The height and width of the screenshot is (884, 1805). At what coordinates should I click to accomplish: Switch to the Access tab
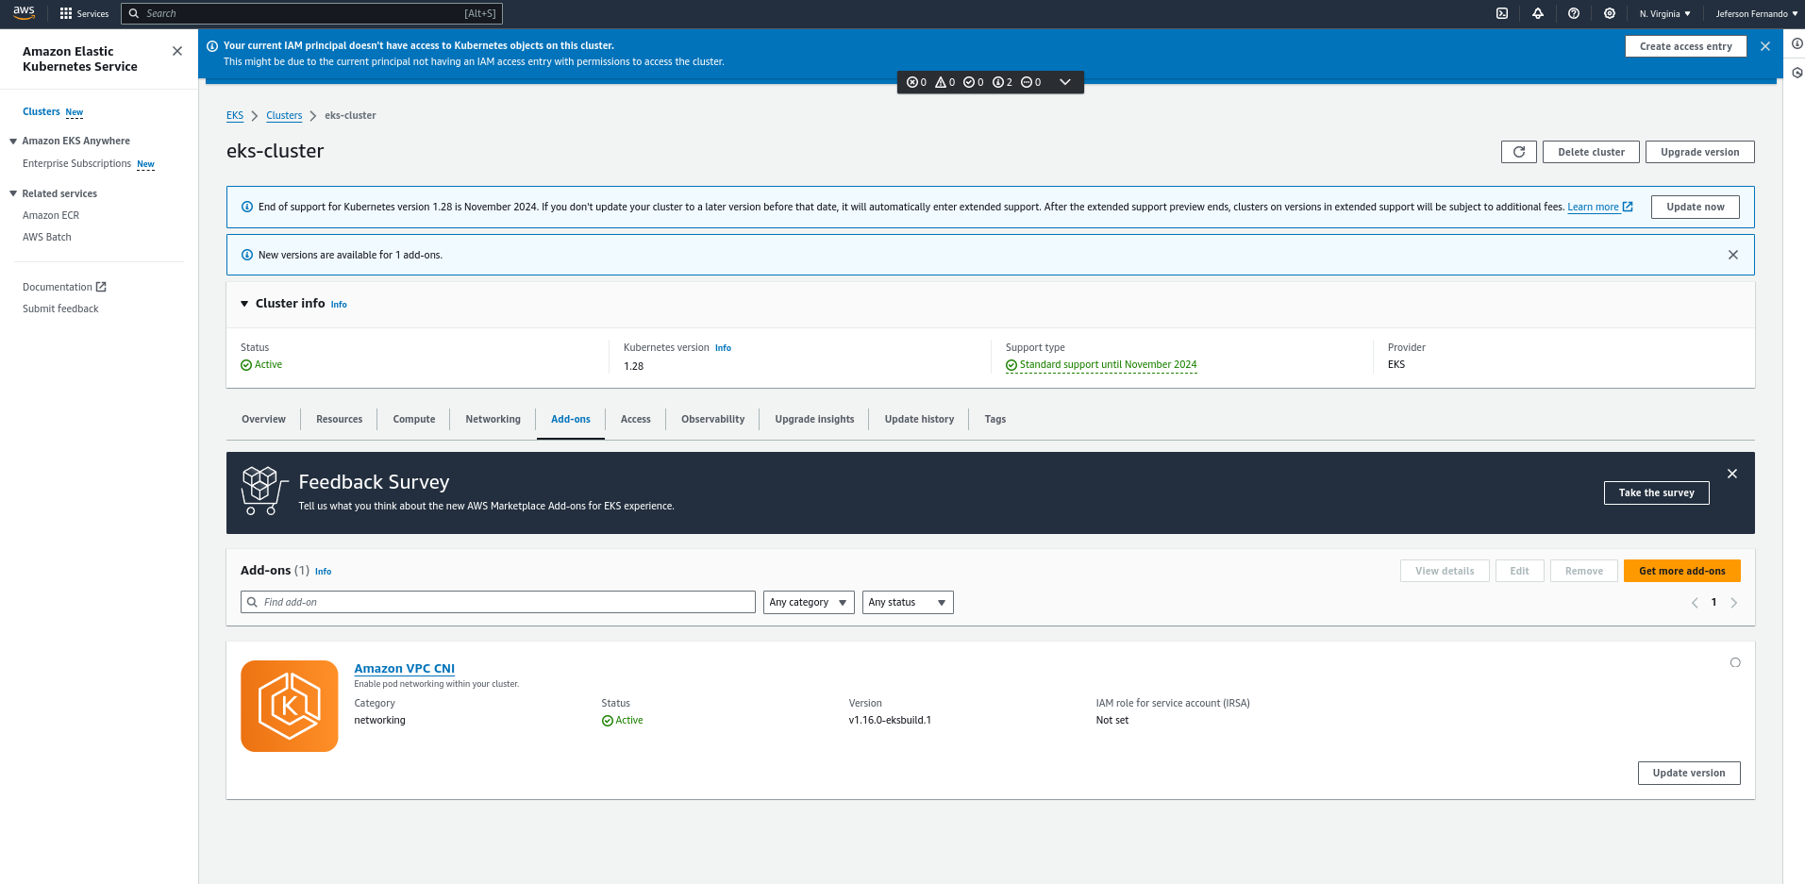(x=635, y=419)
